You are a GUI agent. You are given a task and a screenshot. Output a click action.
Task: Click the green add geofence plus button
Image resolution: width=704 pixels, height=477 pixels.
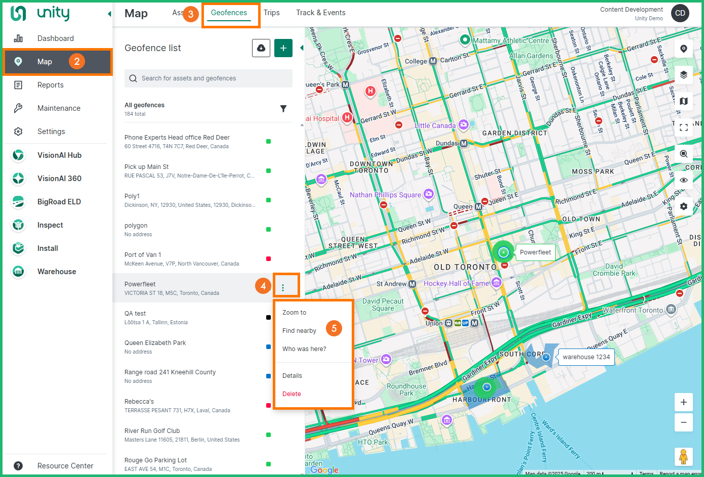click(x=283, y=48)
